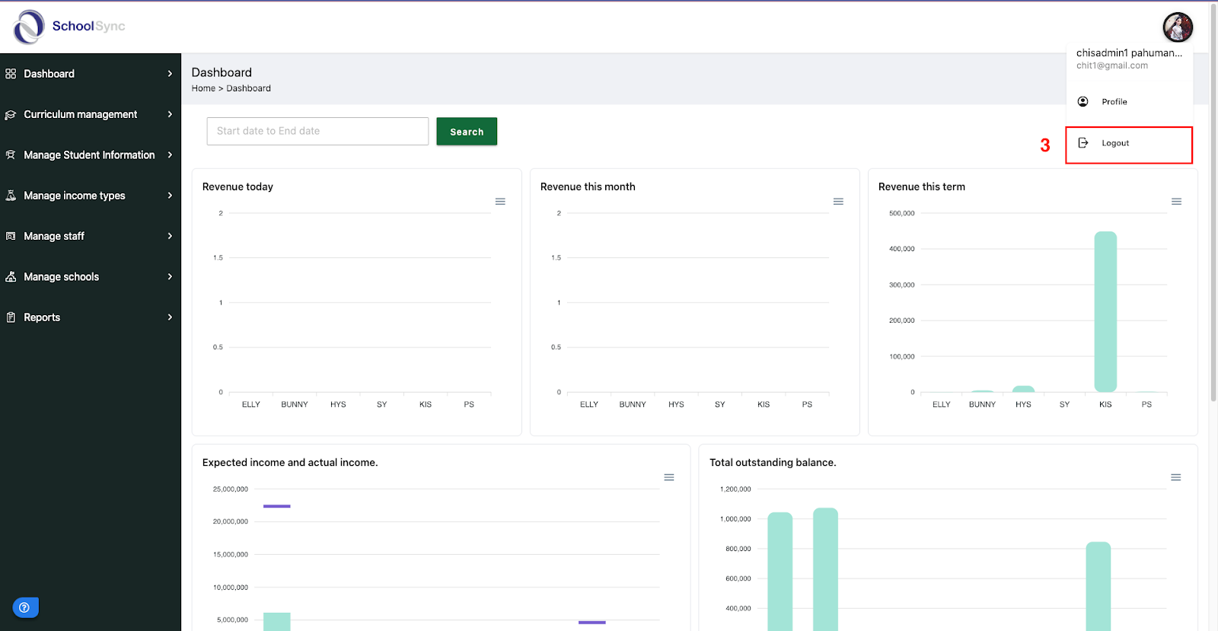Screen dimensions: 1218x631
Task: Click the KIS bar in Revenue this term
Action: coord(1105,312)
